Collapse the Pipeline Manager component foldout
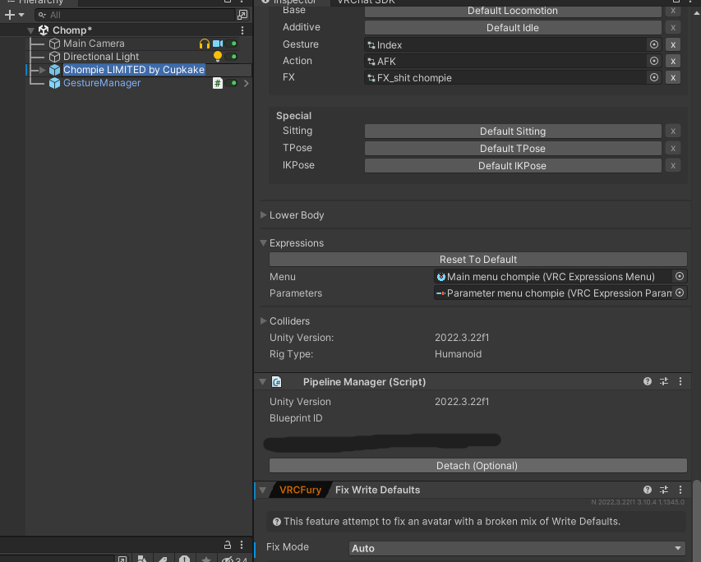Screen dimensions: 701x562 click(263, 382)
